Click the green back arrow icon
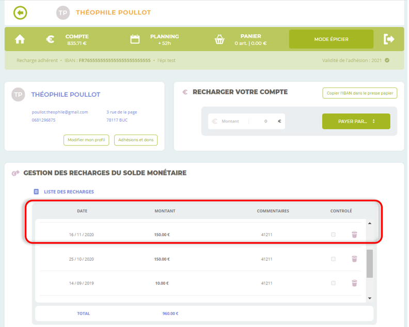409x327 pixels. pos(20,12)
